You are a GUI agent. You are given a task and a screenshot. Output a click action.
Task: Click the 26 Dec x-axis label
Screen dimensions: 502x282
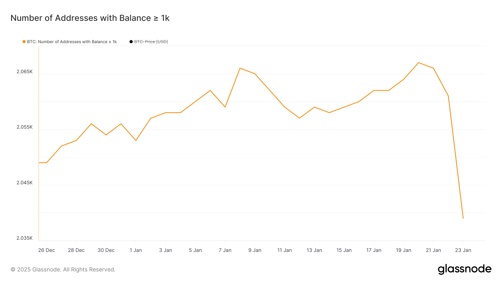click(x=47, y=250)
